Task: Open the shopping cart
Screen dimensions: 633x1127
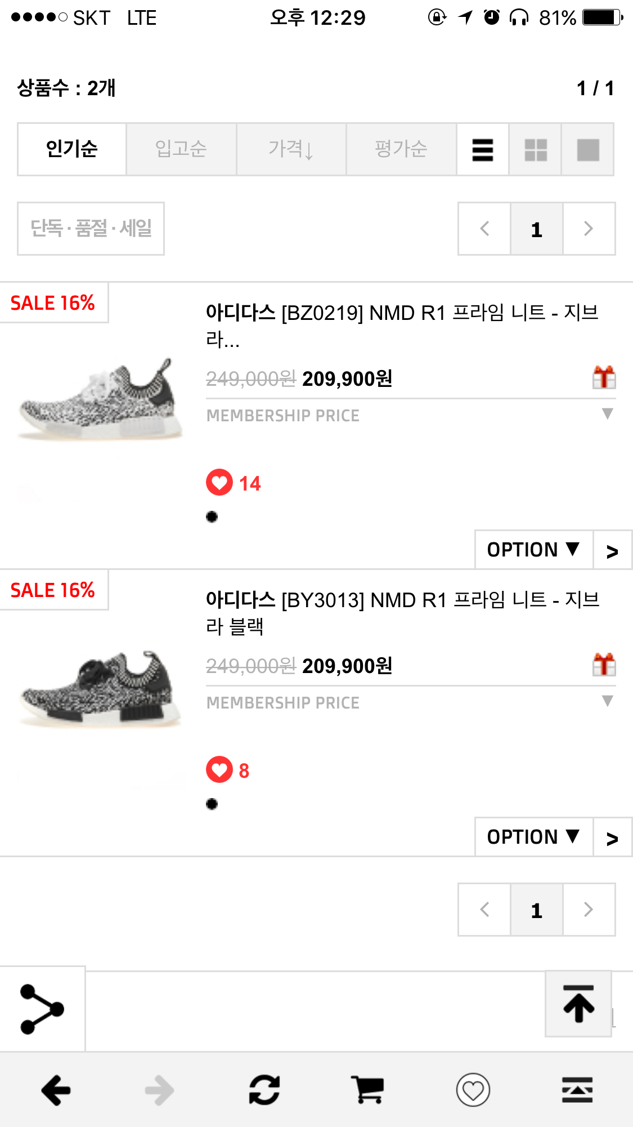Action: click(x=368, y=1090)
